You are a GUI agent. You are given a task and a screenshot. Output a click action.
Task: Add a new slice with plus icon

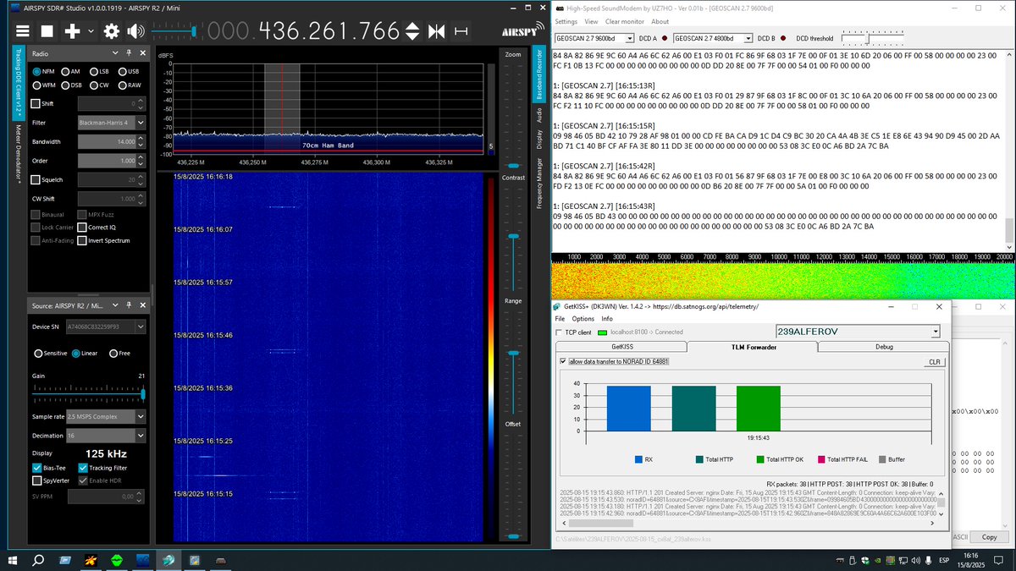pyautogui.click(x=74, y=31)
